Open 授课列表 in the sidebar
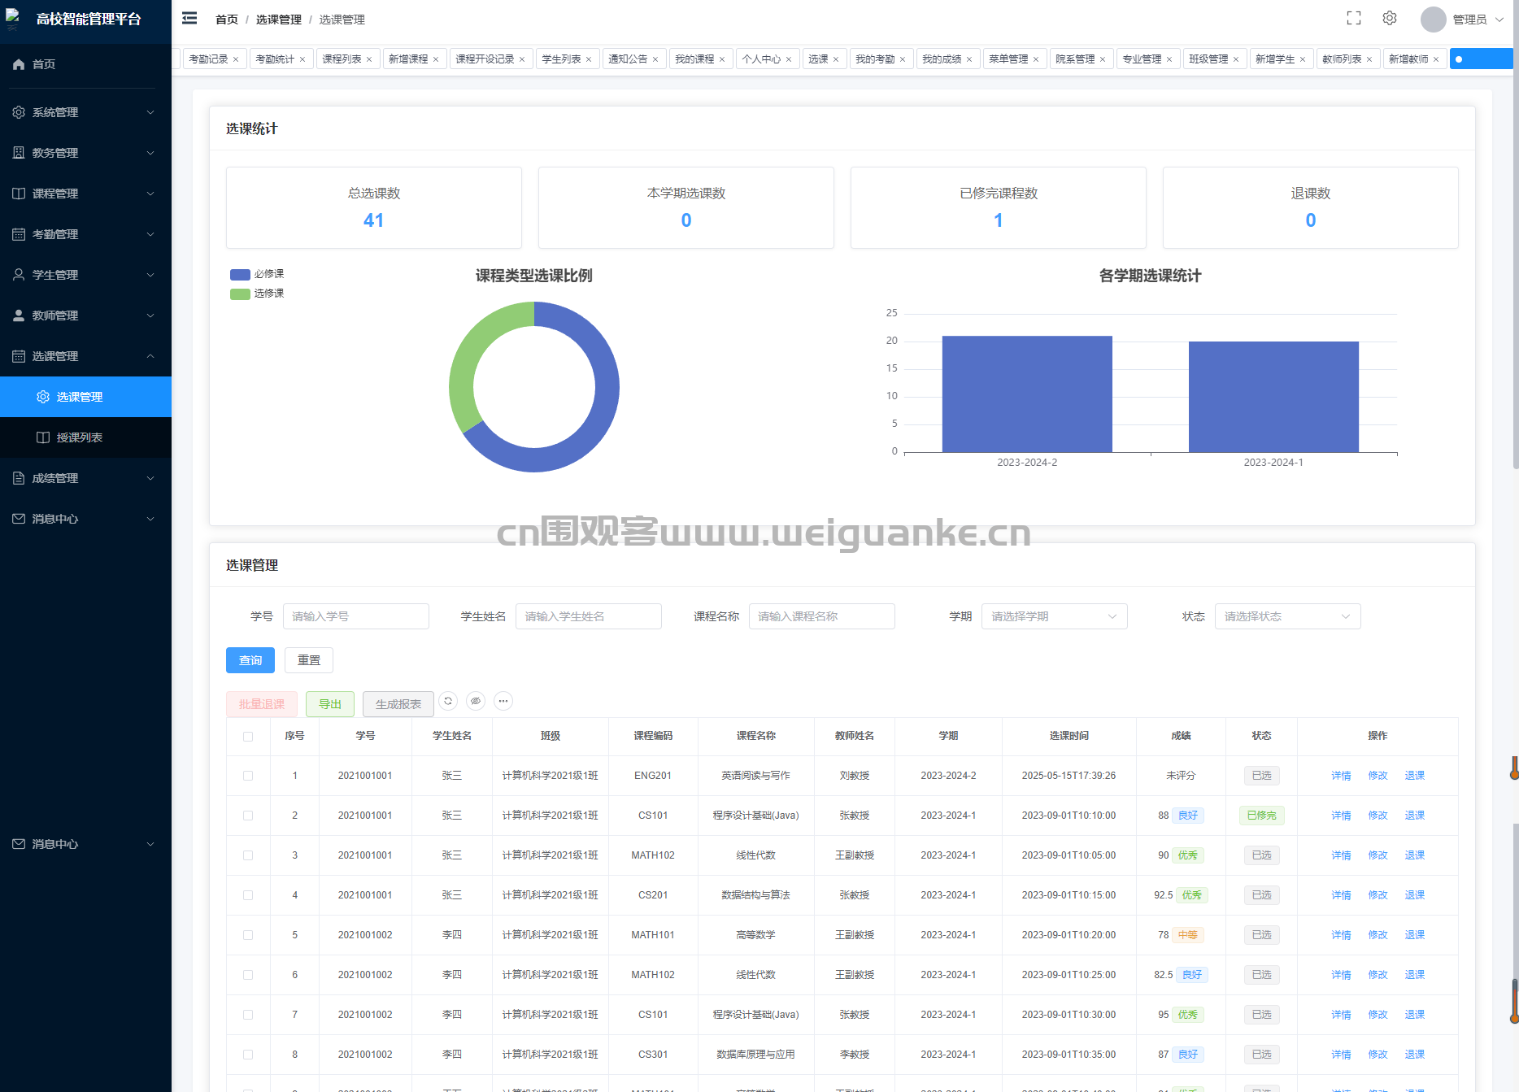Image resolution: width=1519 pixels, height=1092 pixels. click(x=80, y=437)
